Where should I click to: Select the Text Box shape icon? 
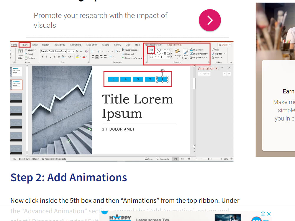click(151, 50)
